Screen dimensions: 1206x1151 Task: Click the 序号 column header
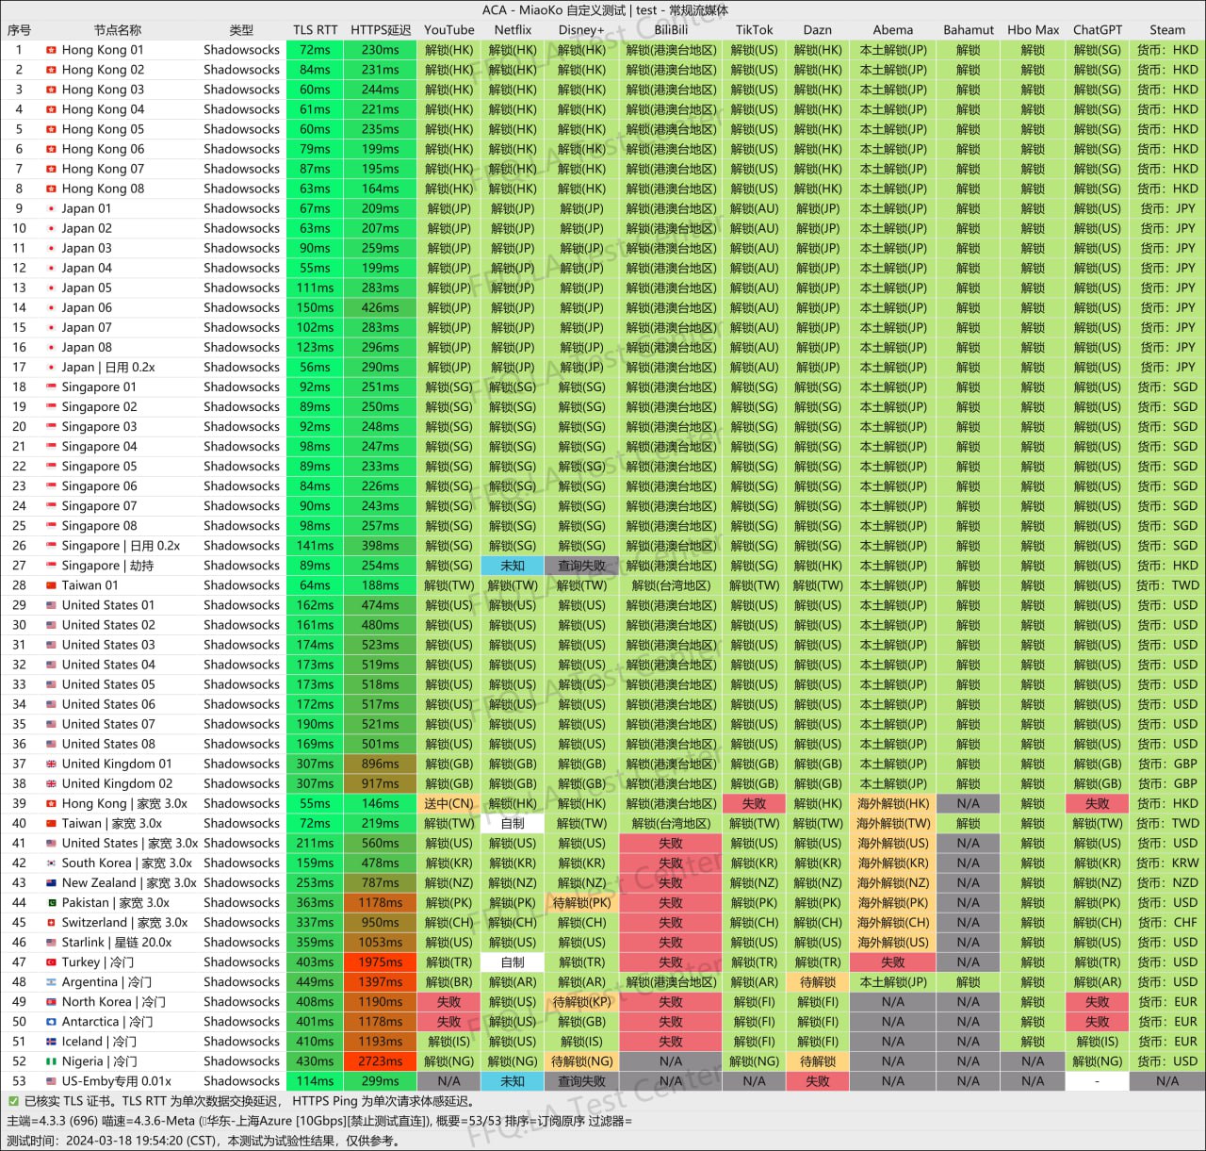[x=19, y=30]
